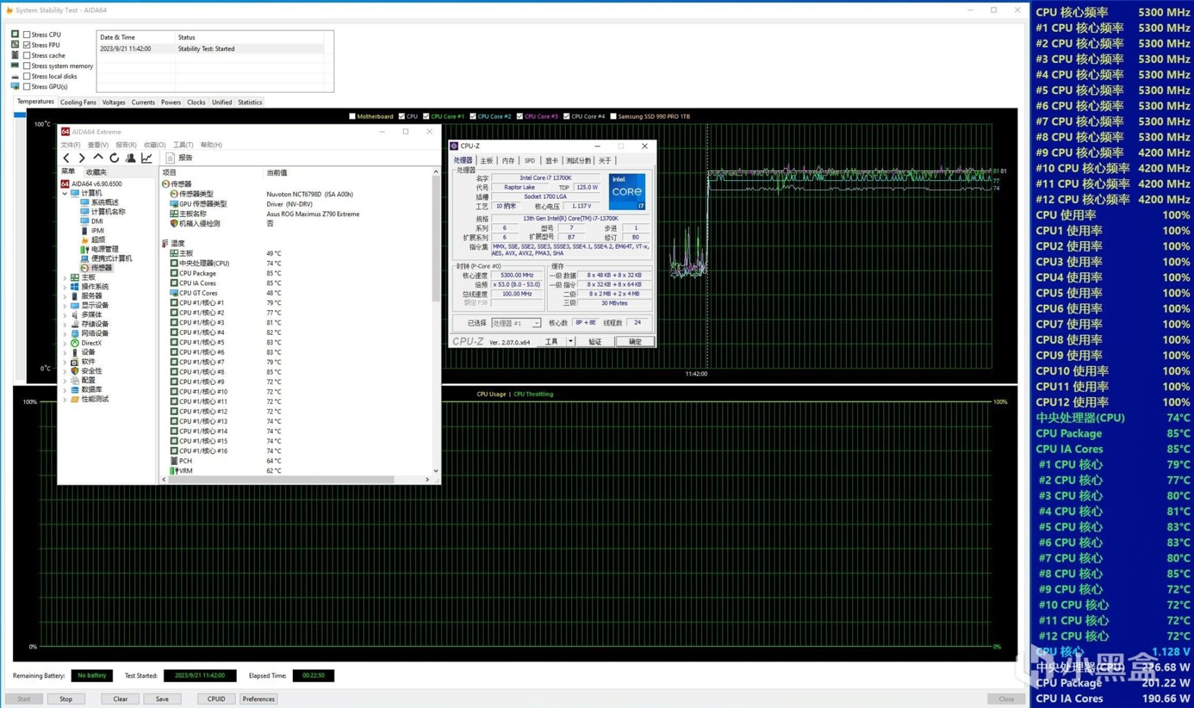The height and width of the screenshot is (708, 1194).
Task: Click the up-level arrow in AIDA64 toolbar
Action: pos(98,158)
